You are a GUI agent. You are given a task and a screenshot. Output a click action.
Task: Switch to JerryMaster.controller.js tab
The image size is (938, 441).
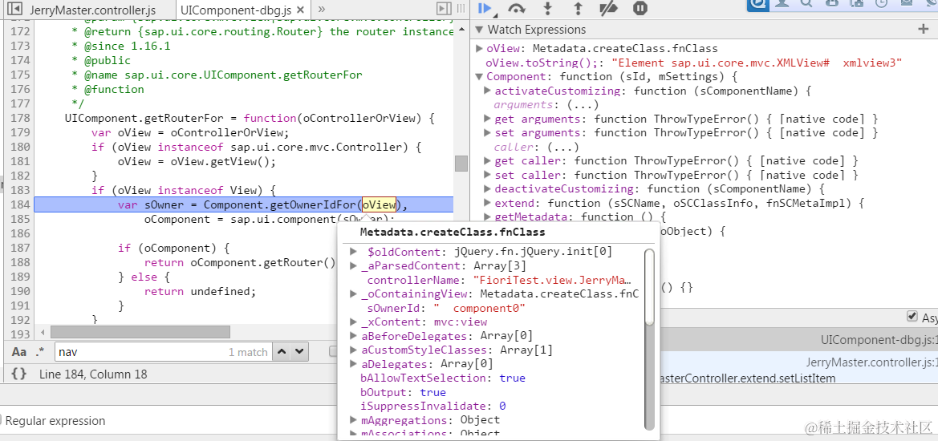92,10
